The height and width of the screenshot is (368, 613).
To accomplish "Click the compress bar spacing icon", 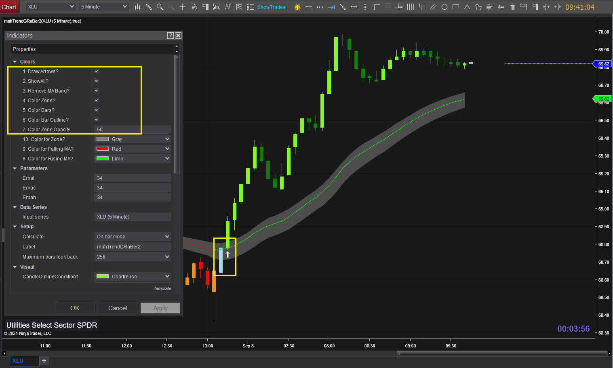I will pos(546,7).
